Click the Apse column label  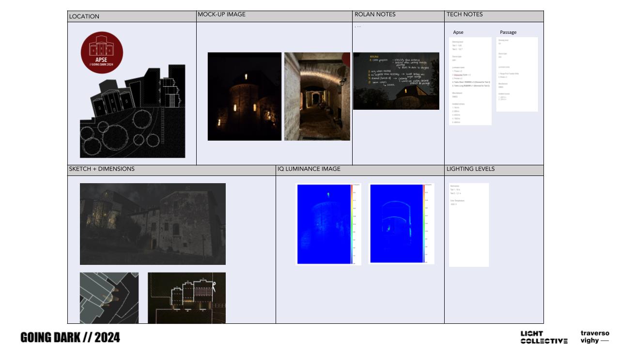pyautogui.click(x=458, y=32)
